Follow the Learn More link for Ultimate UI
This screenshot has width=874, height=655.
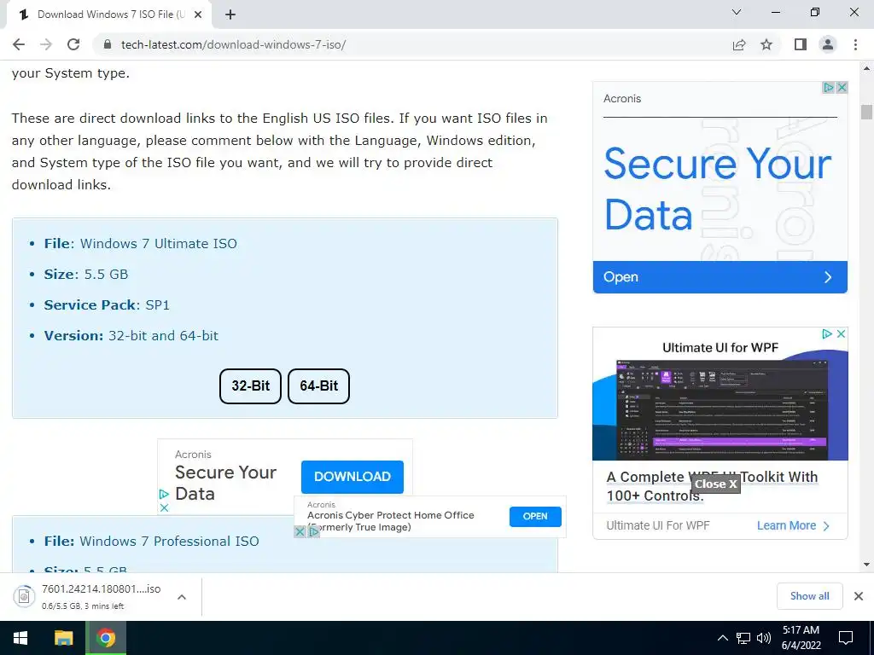(x=793, y=525)
